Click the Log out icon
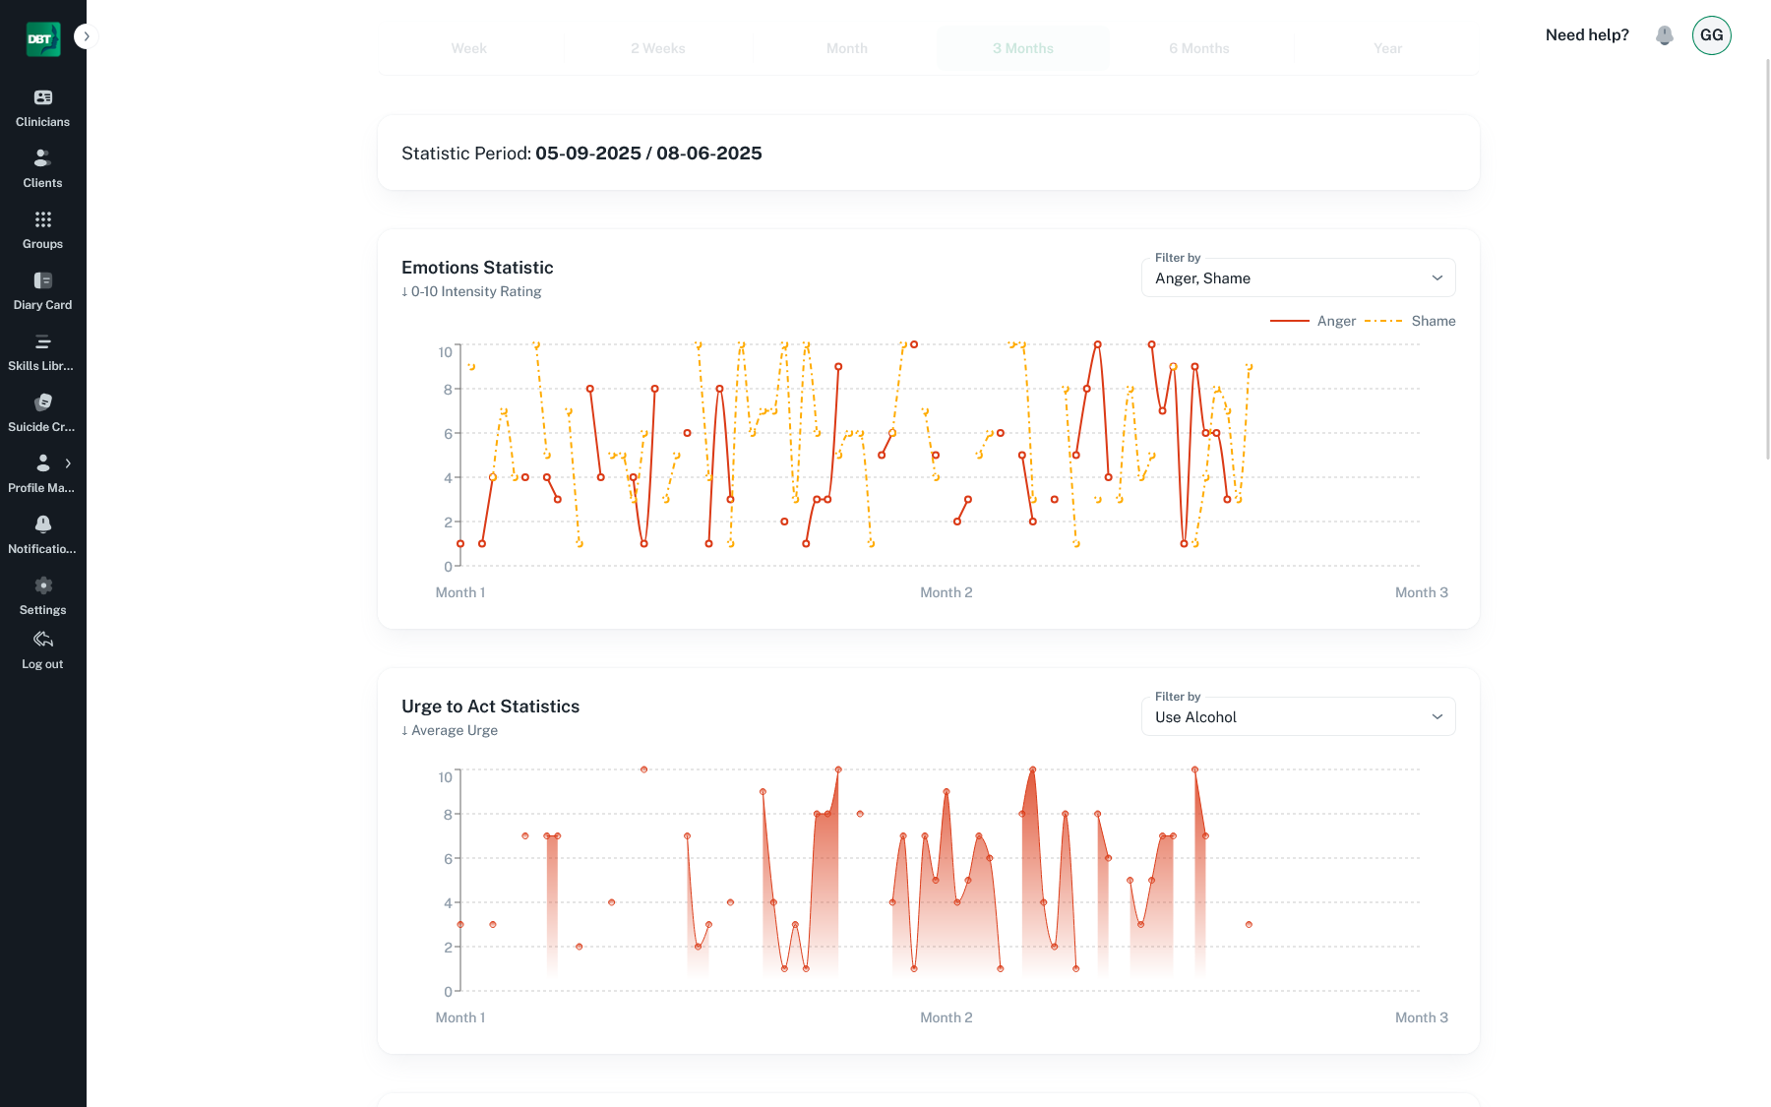Screen dimensions: 1771x1107 click(x=42, y=640)
